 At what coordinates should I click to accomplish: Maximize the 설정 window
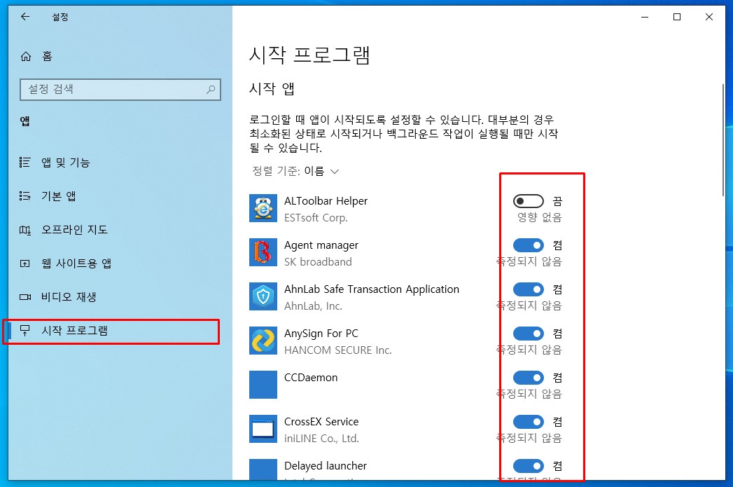click(677, 17)
